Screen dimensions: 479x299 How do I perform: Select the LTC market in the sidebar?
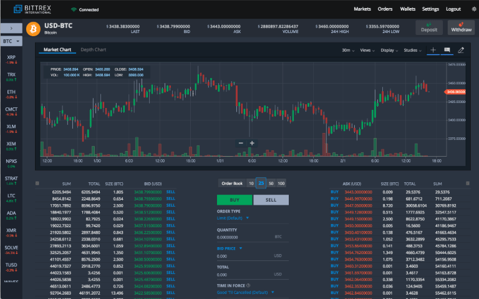pyautogui.click(x=11, y=198)
